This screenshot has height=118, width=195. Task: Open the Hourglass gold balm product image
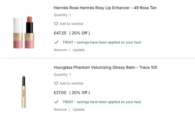point(24,92)
